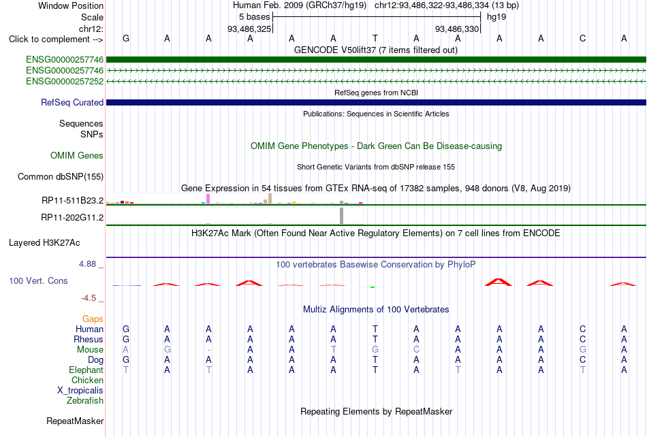Viewport: 647px width, 437px height.
Task: Click the RepeatMasker track label
Action: tap(75, 421)
